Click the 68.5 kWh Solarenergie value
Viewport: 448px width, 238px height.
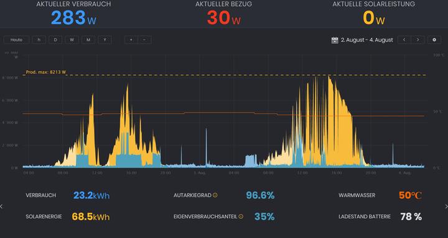tap(91, 217)
